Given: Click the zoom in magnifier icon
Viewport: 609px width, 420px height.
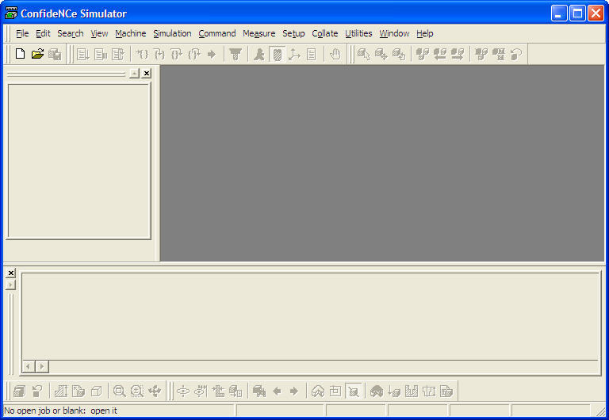Looking at the screenshot, I should click(x=136, y=391).
